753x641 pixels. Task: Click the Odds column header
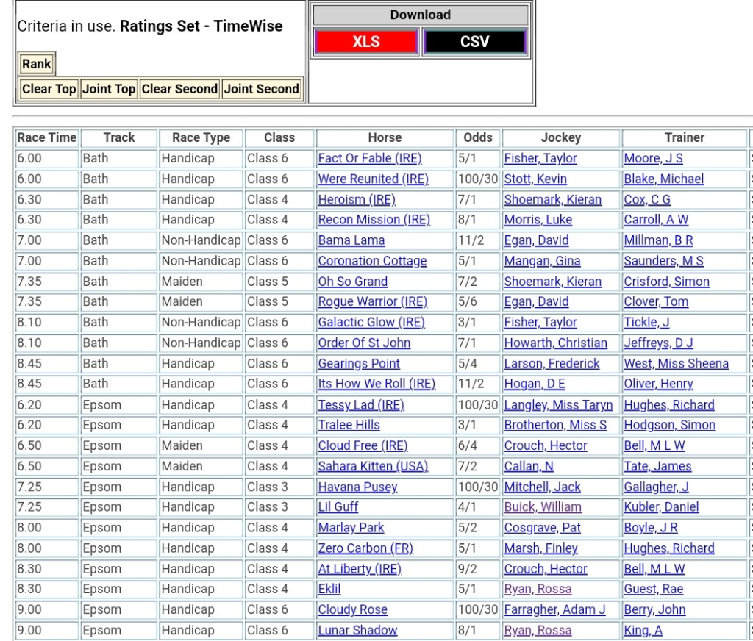point(478,137)
